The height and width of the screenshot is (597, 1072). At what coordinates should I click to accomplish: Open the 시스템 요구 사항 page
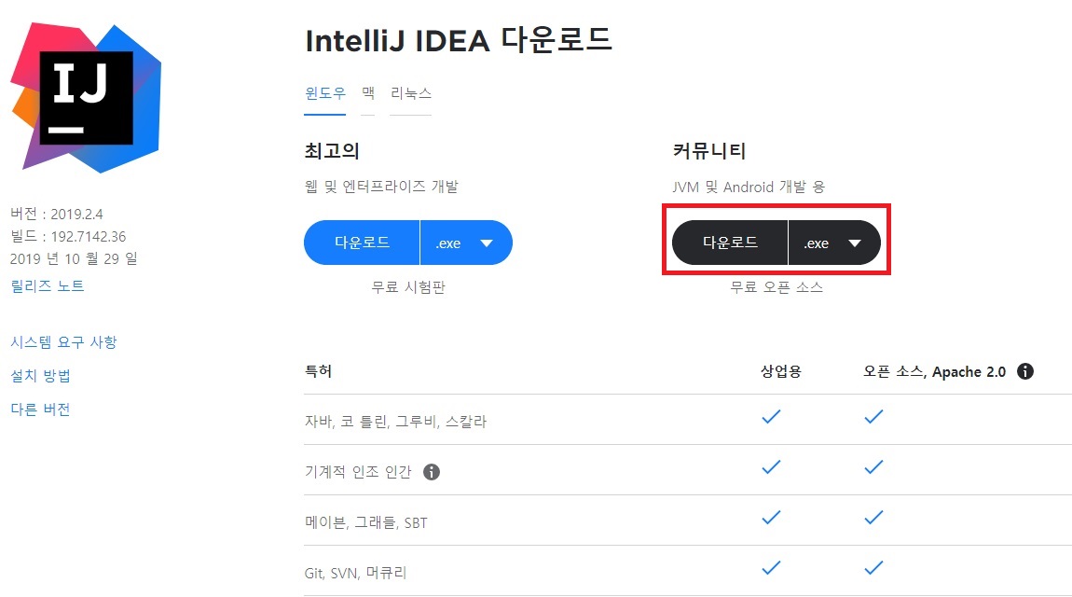coord(63,342)
